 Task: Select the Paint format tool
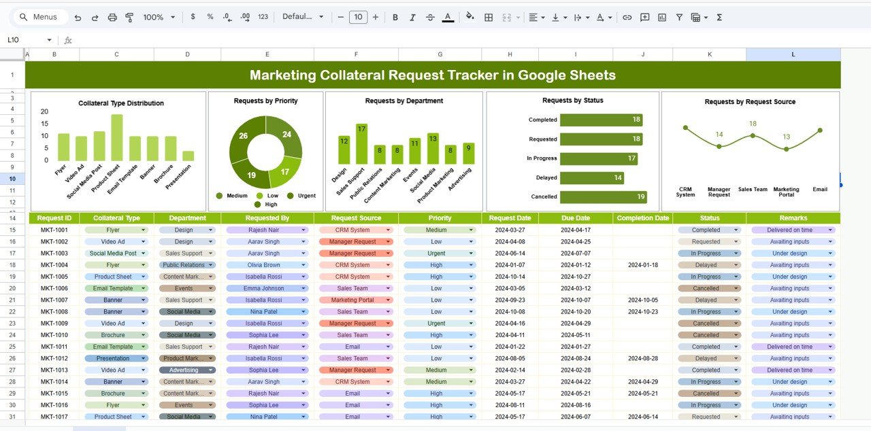pyautogui.click(x=129, y=17)
